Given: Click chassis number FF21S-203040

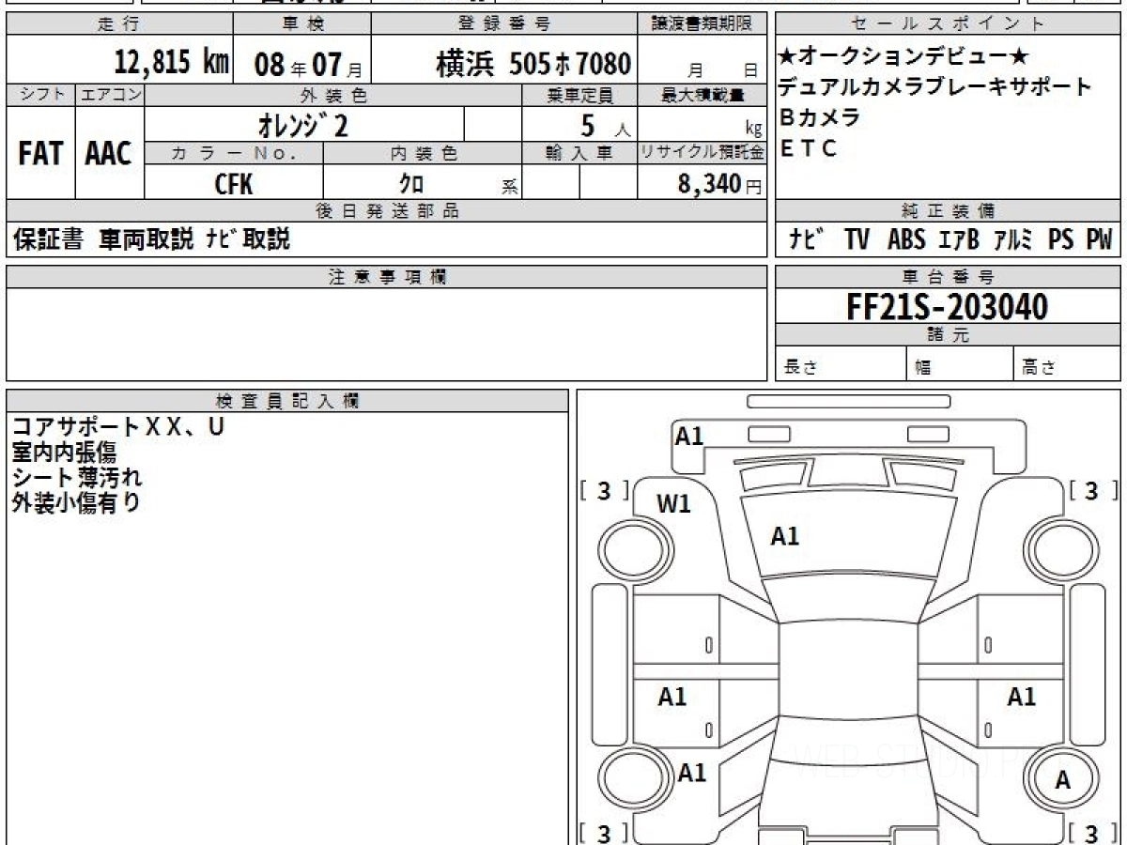Looking at the screenshot, I should (x=948, y=306).
